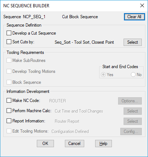Toggle the Edit Tooling Motions checkbox
The height and width of the screenshot is (157, 148).
point(9,131)
